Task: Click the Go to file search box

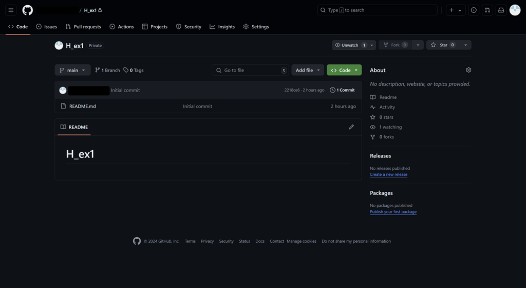Action: pyautogui.click(x=250, y=70)
